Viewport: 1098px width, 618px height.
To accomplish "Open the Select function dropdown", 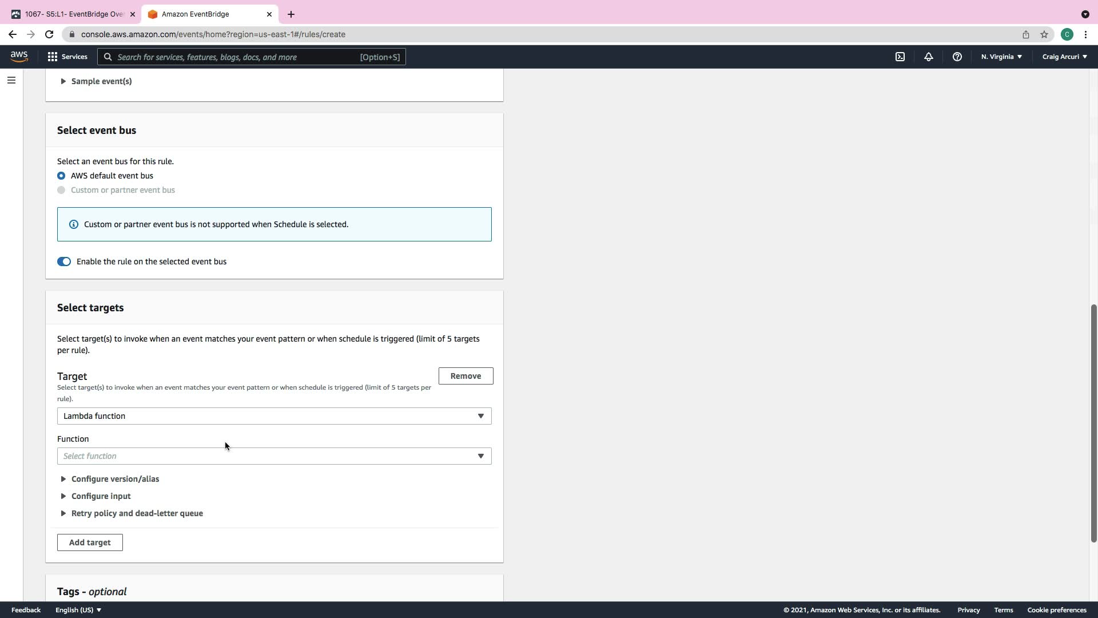I will tap(274, 456).
